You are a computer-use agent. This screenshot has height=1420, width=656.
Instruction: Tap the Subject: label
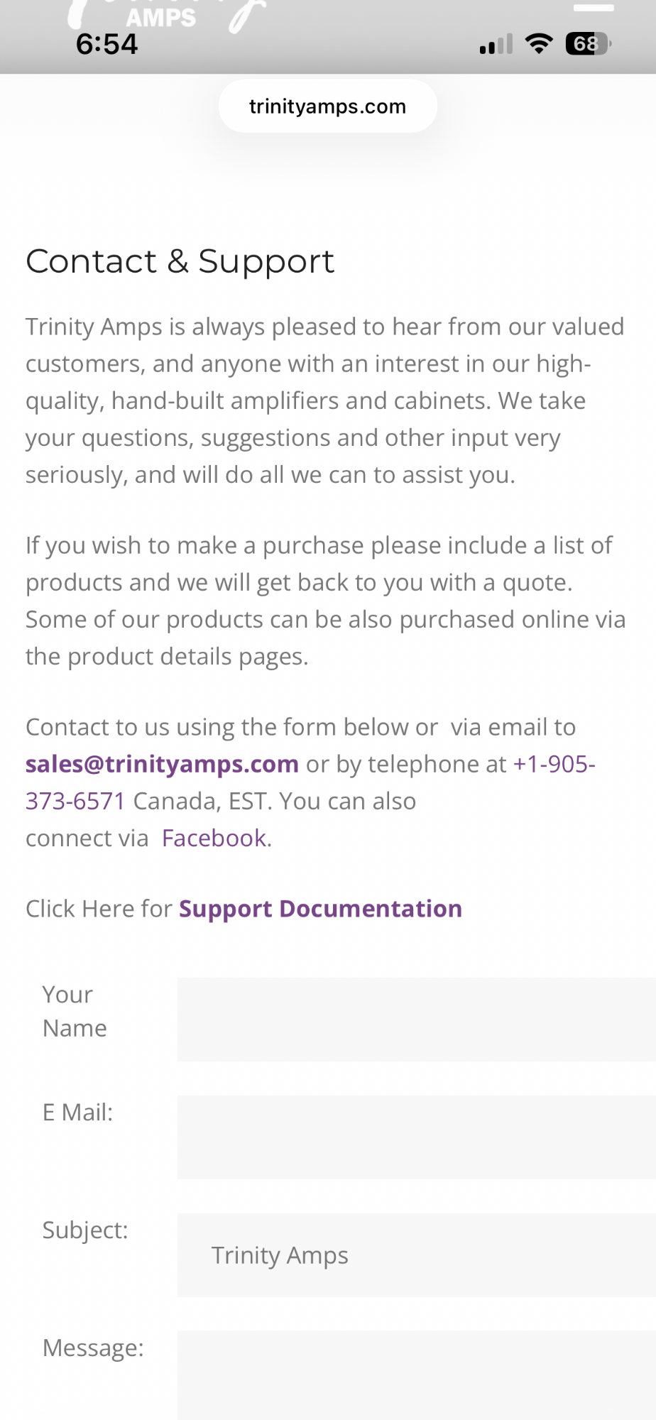85,1230
